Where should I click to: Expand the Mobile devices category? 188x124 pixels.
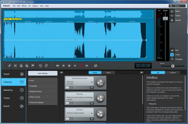tap(43, 92)
